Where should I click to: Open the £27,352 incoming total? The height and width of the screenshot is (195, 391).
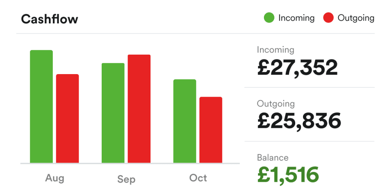tap(297, 68)
